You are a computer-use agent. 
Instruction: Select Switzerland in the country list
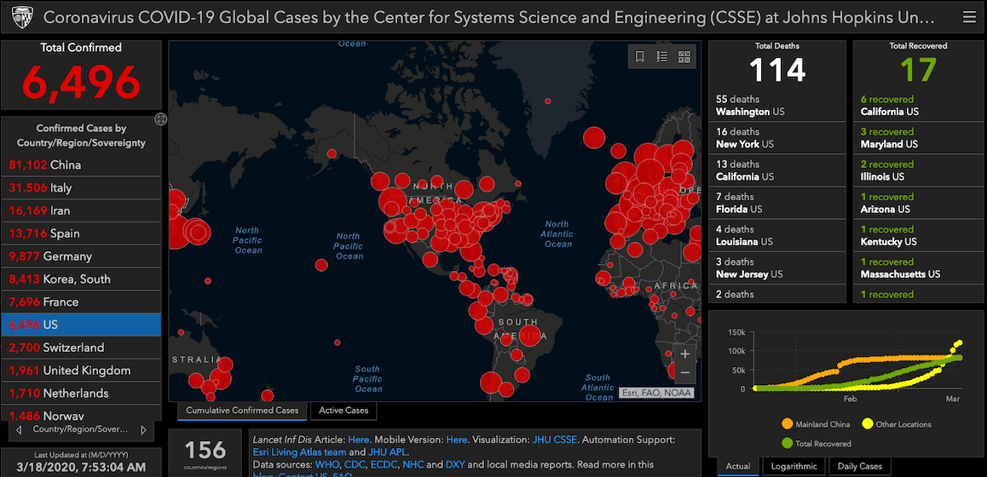pos(81,348)
